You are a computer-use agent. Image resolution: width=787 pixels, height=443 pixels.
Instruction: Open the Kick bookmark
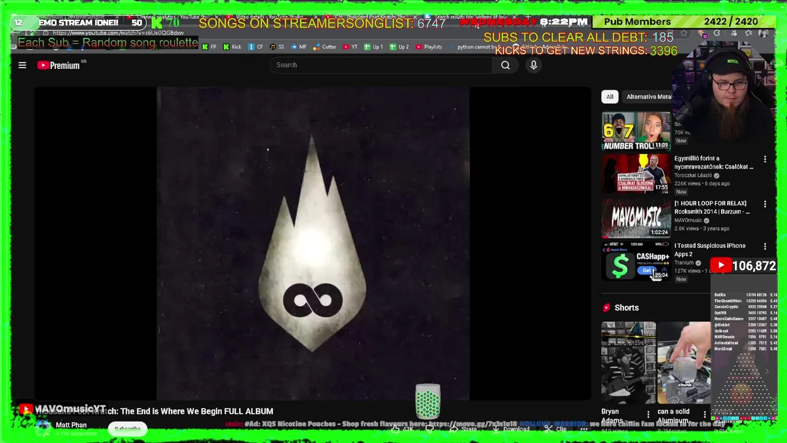point(232,47)
